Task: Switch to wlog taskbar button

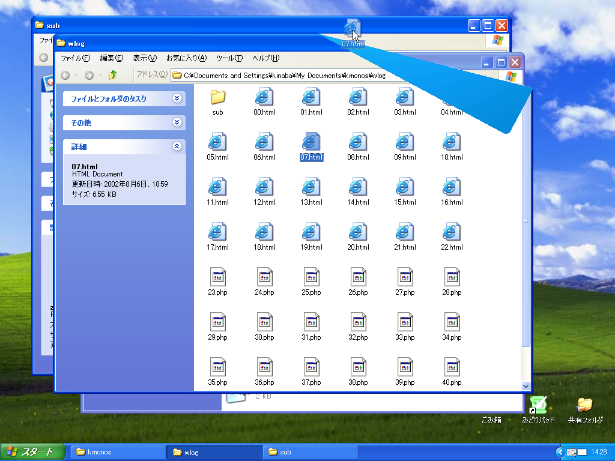Action: [x=214, y=452]
